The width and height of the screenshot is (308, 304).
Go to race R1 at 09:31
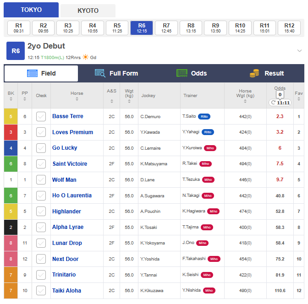tap(19, 28)
